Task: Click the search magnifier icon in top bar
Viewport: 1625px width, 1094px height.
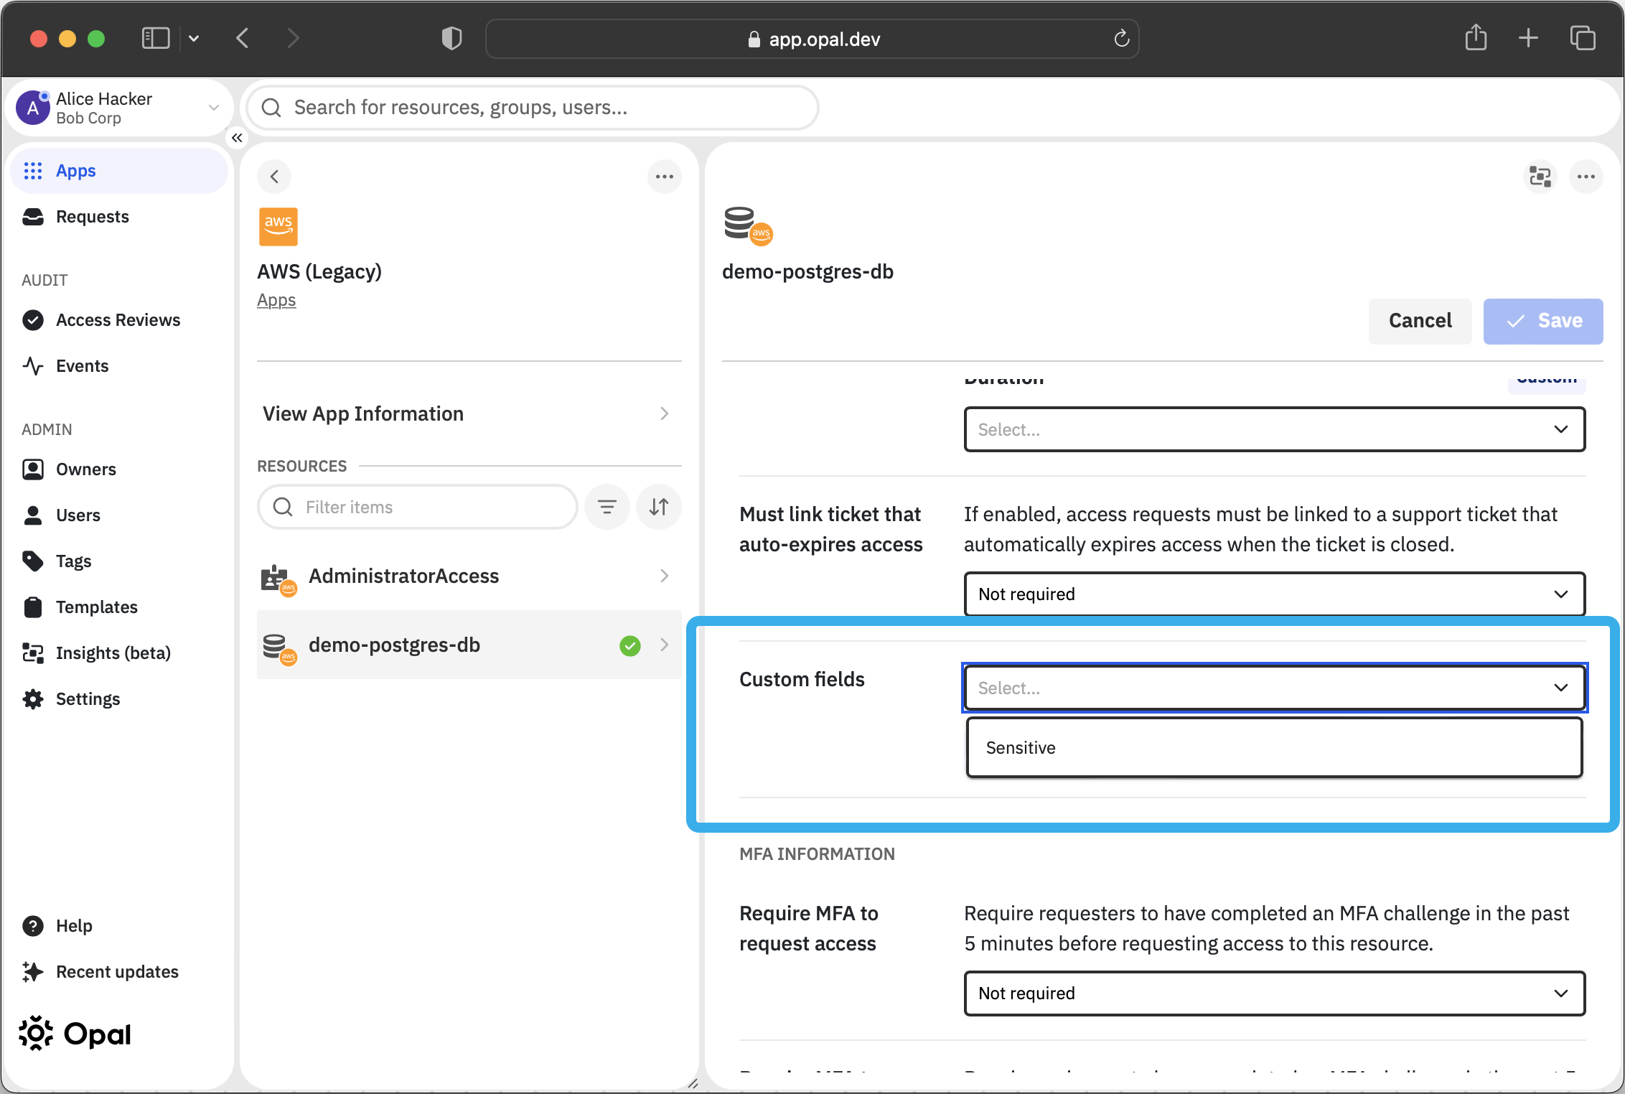Action: 271,108
